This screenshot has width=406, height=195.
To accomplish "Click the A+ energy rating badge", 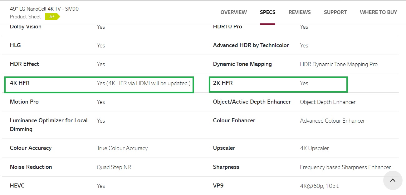I will tap(52, 17).
